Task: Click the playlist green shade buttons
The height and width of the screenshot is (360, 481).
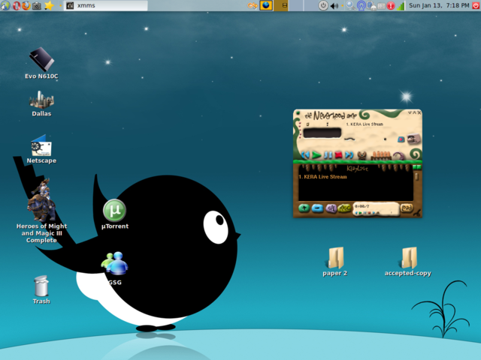Action: 416,167
